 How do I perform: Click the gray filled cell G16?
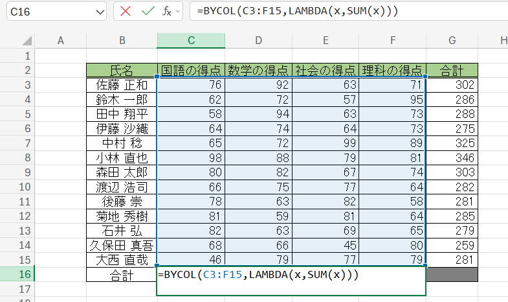pos(452,274)
